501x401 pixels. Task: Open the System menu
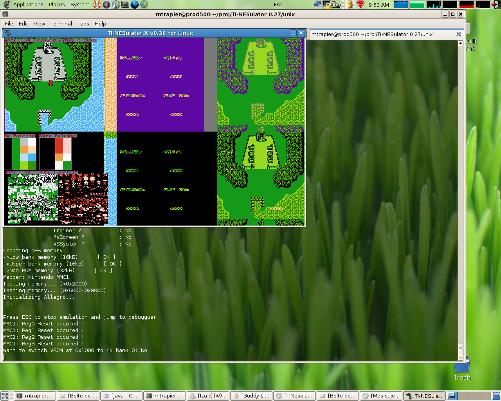pos(80,5)
